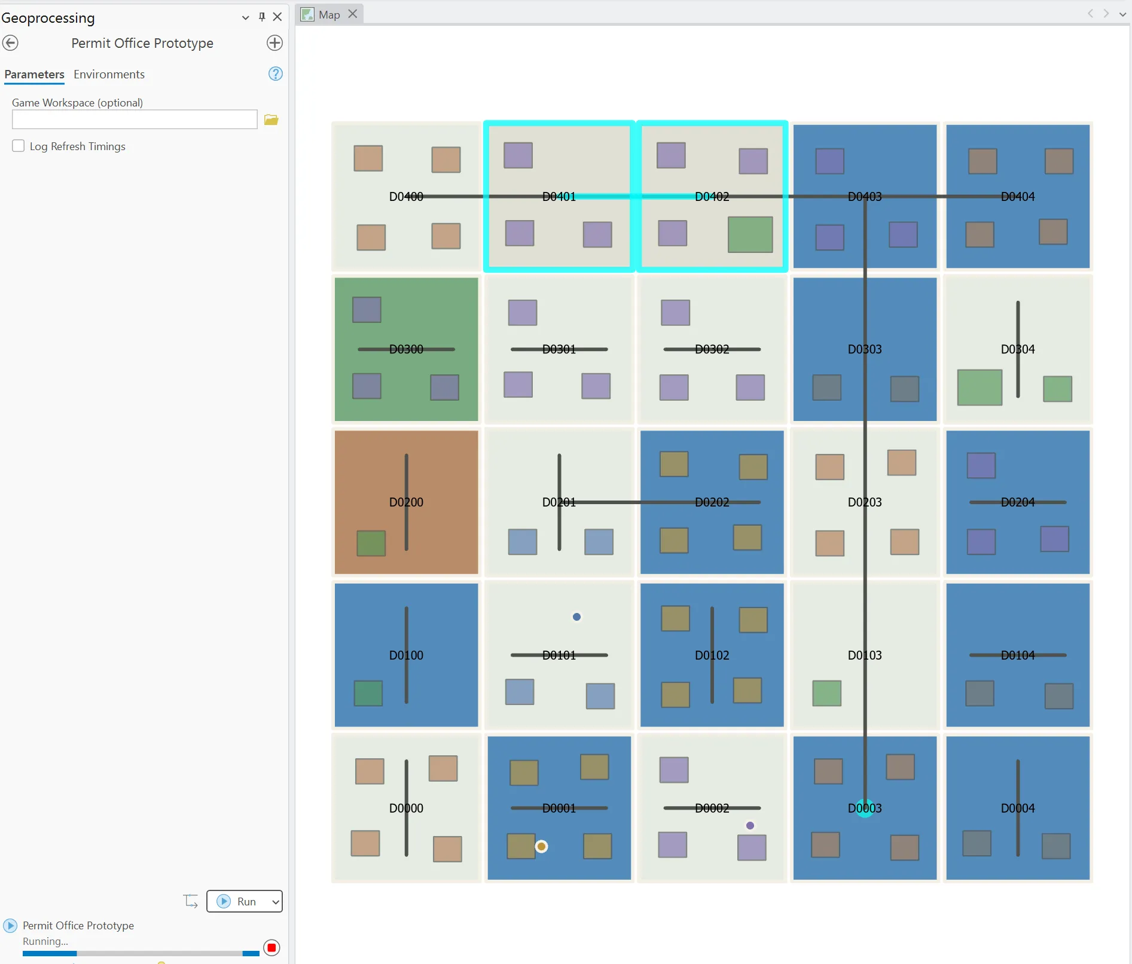Click the running tool play status icon

pos(10,926)
